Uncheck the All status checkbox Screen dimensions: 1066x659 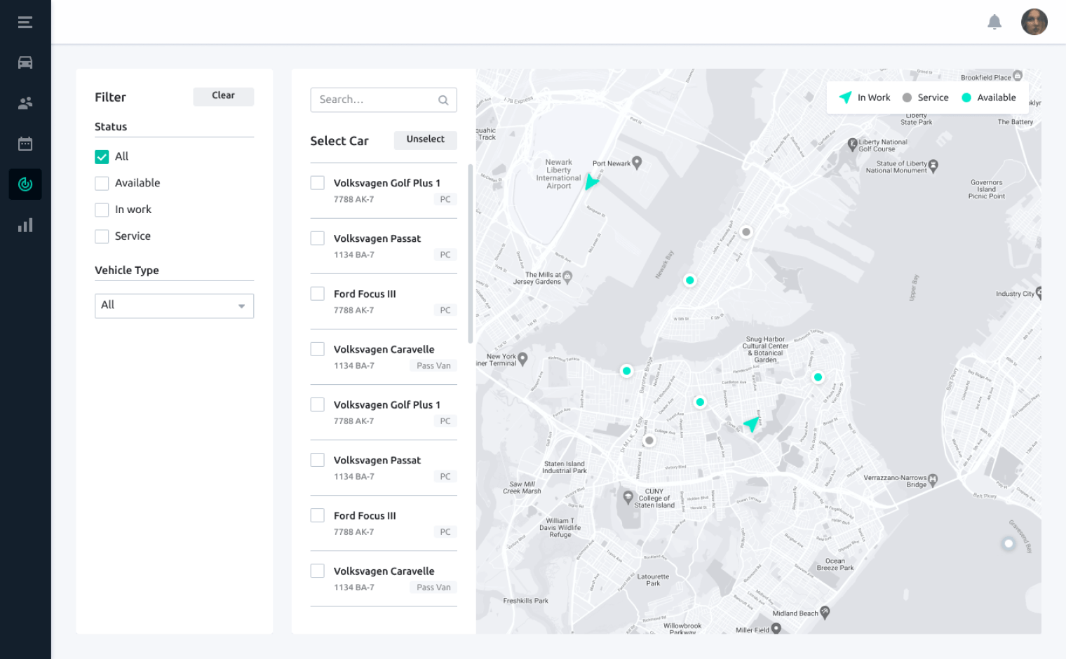pos(102,156)
